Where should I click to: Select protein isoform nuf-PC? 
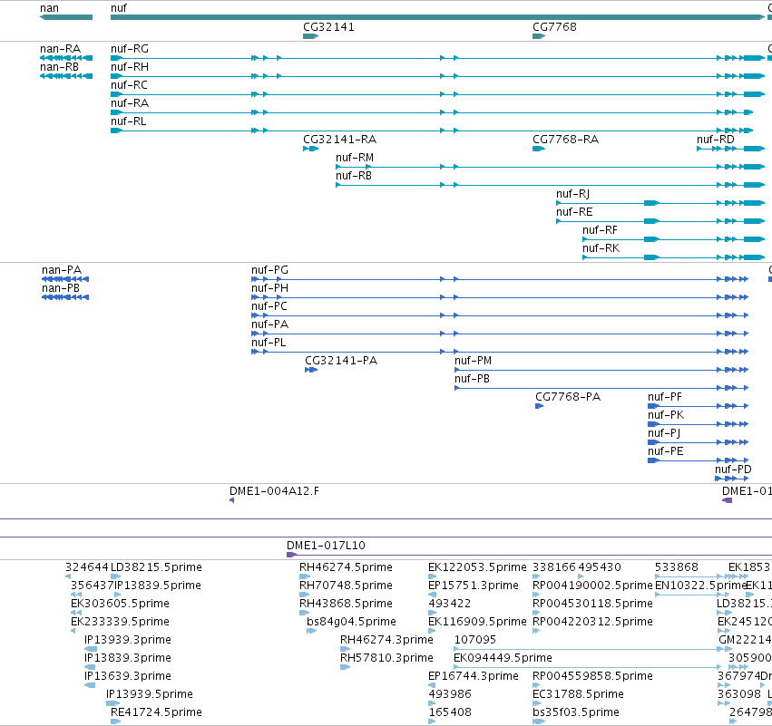(269, 307)
